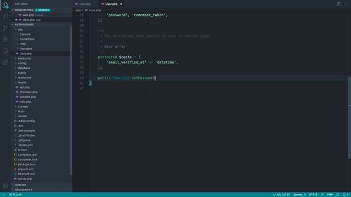Click the errors and warnings counter in status bar
The width and height of the screenshot is (351, 197).
[15, 195]
